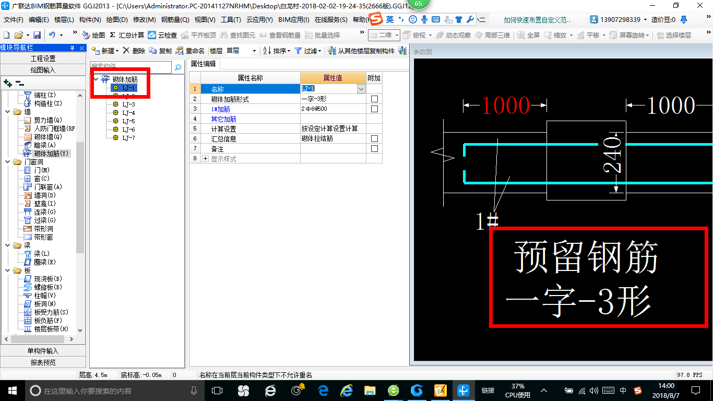713x401 pixels.
Task: Open 过滤 filter options
Action: point(308,51)
